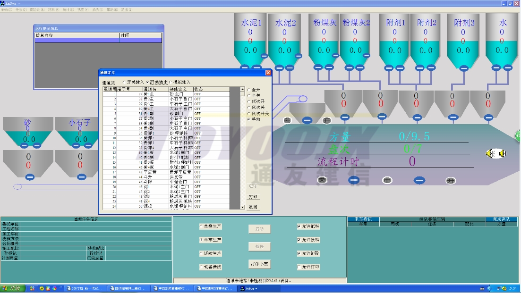
Task: Click the 状态 column header in channel table
Action: click(211, 89)
